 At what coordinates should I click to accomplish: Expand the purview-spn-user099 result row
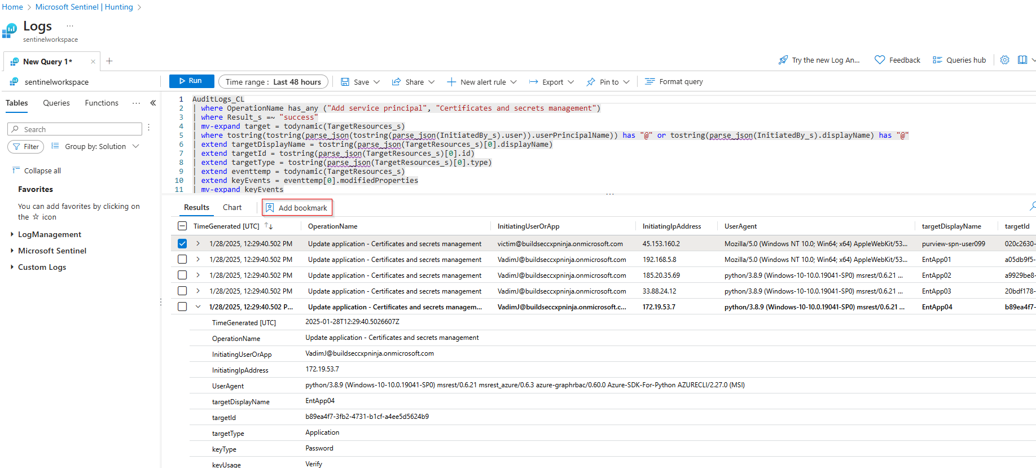tap(198, 244)
